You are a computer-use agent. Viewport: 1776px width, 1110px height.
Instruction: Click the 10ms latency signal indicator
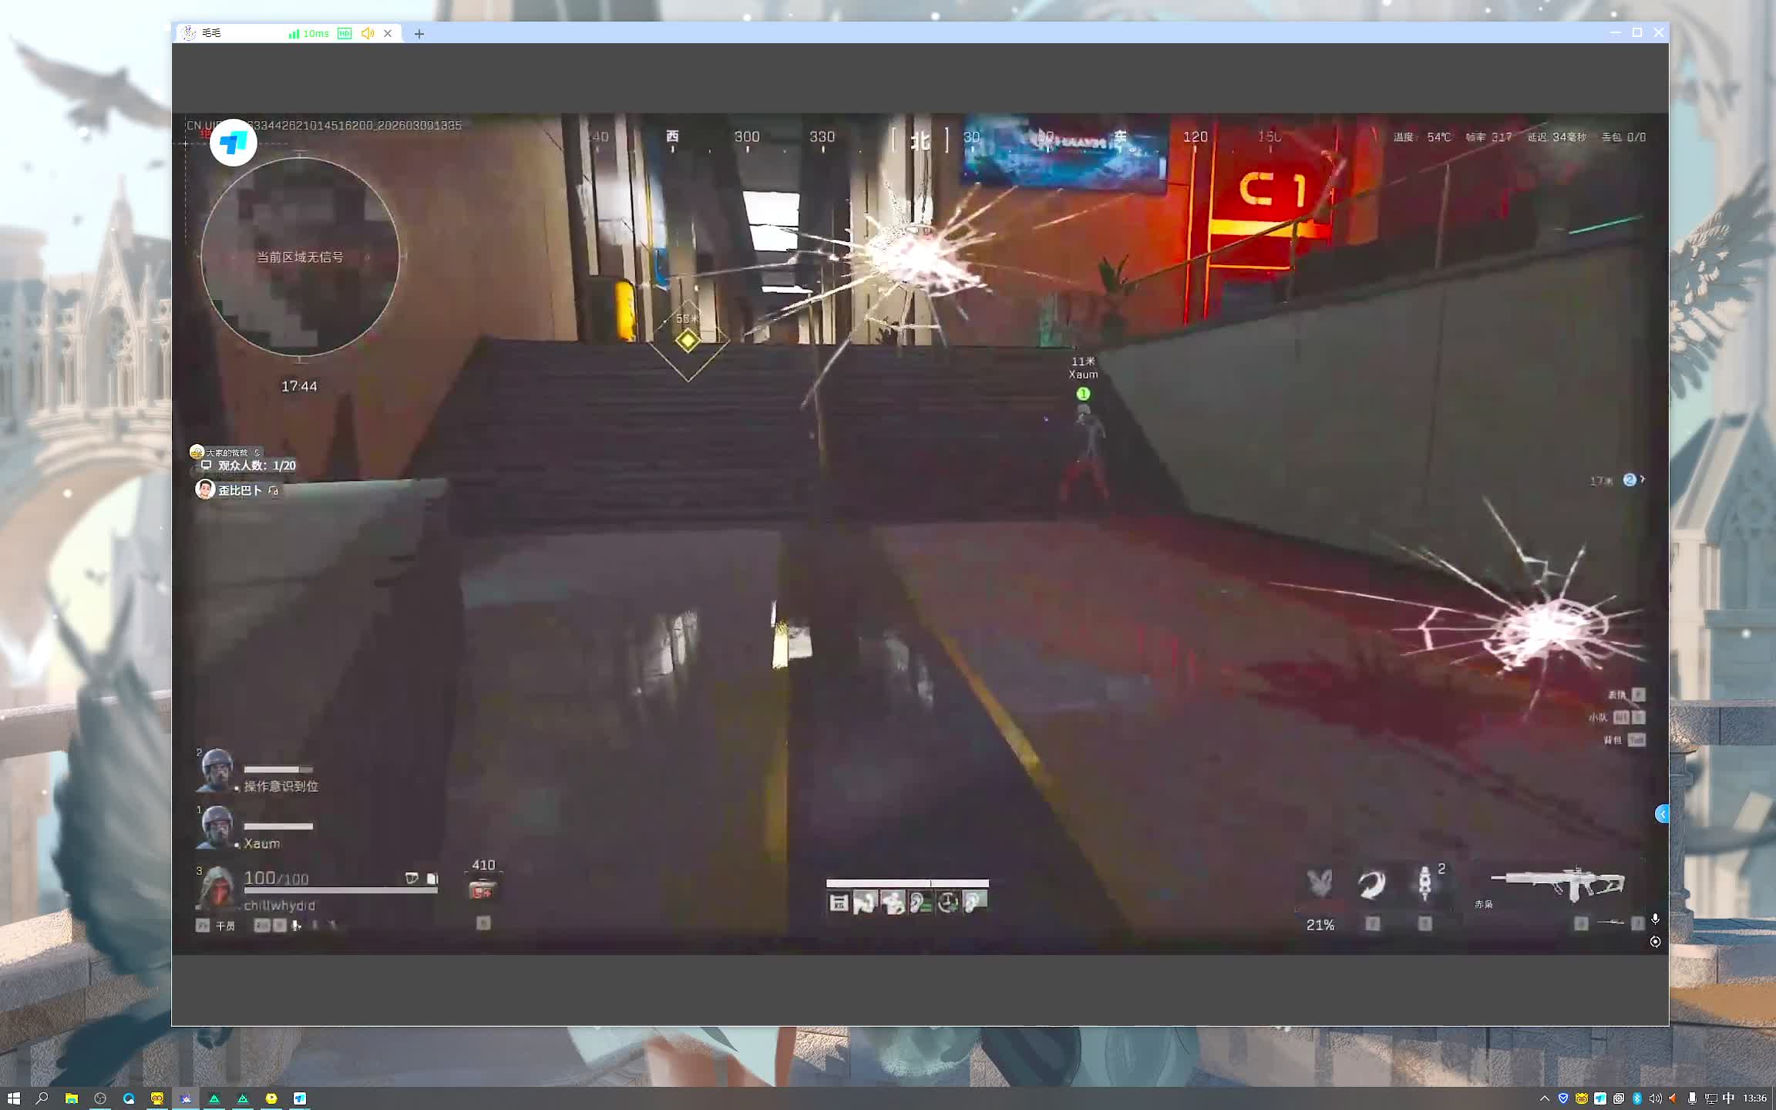pos(308,33)
